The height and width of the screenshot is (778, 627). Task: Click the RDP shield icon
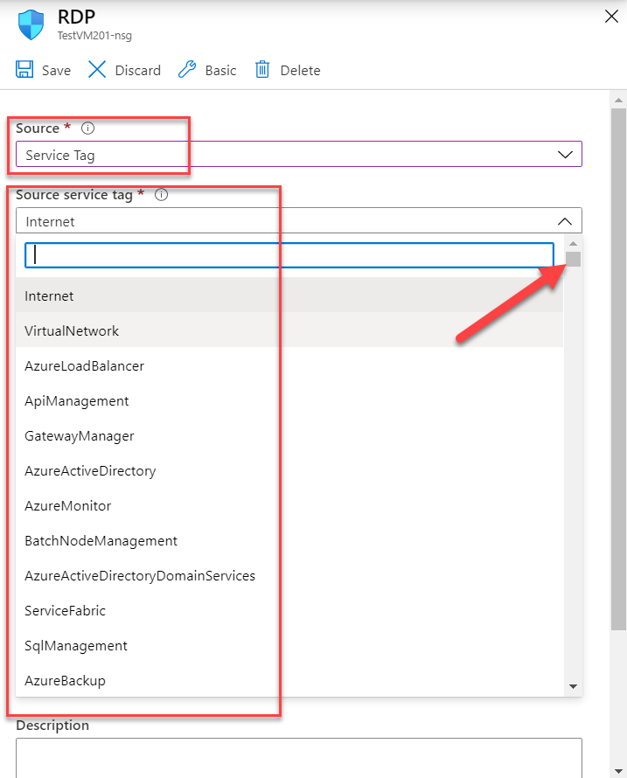point(31,24)
